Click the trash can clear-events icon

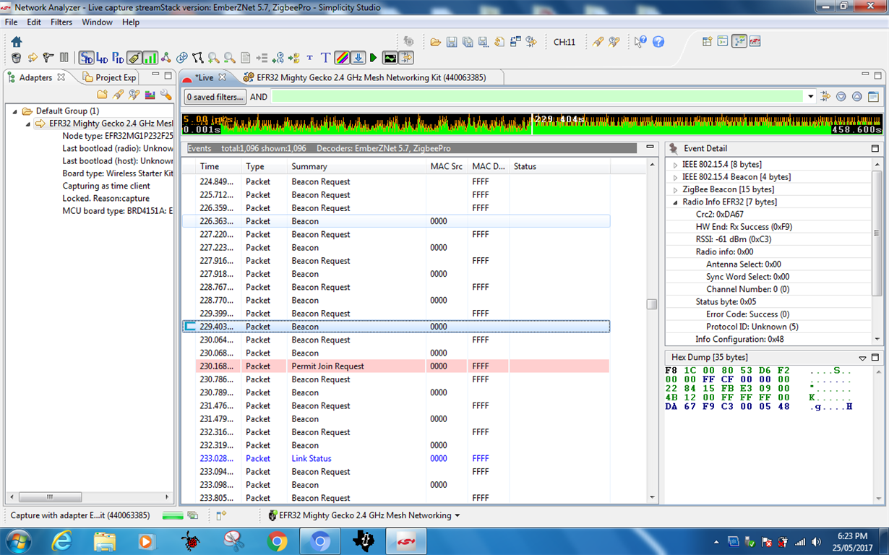click(16, 57)
